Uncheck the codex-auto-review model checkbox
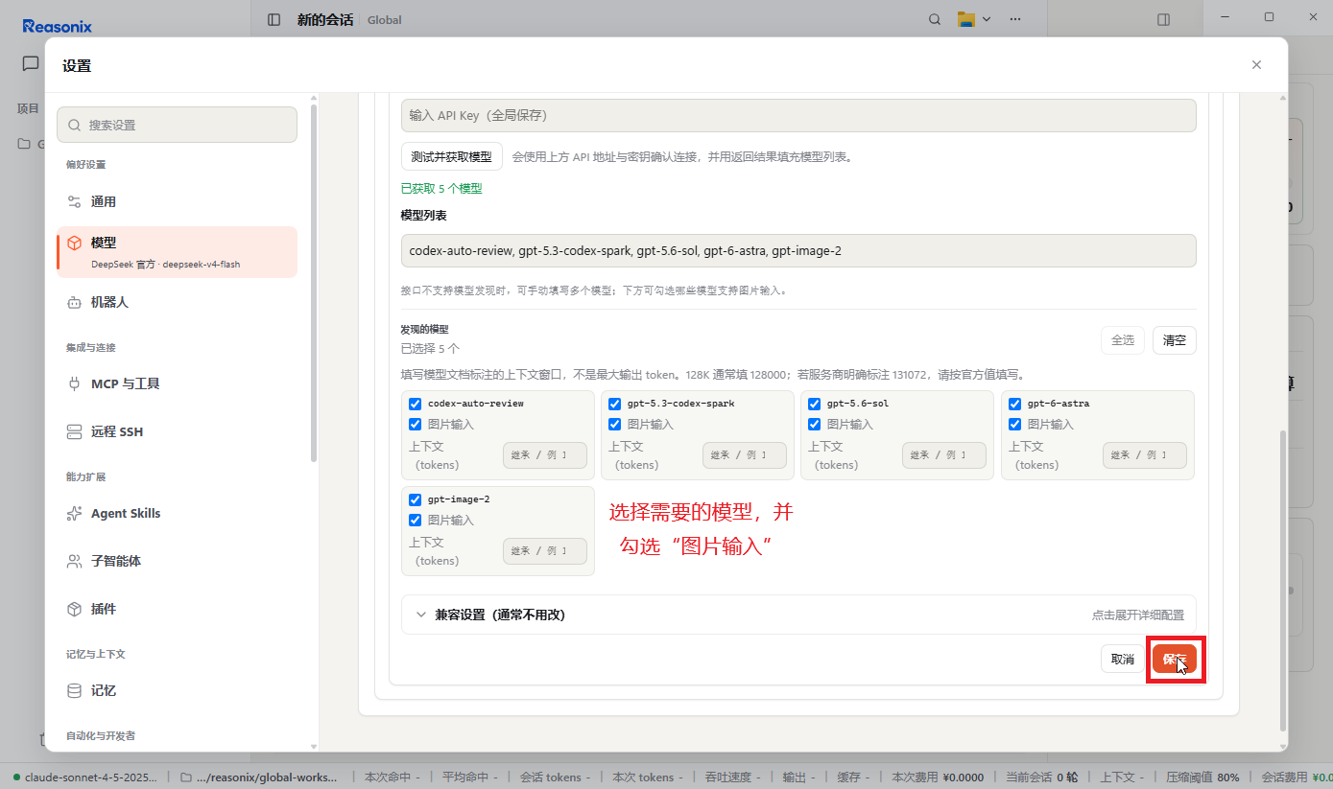Screen dimensions: 1333x789 click(x=416, y=404)
